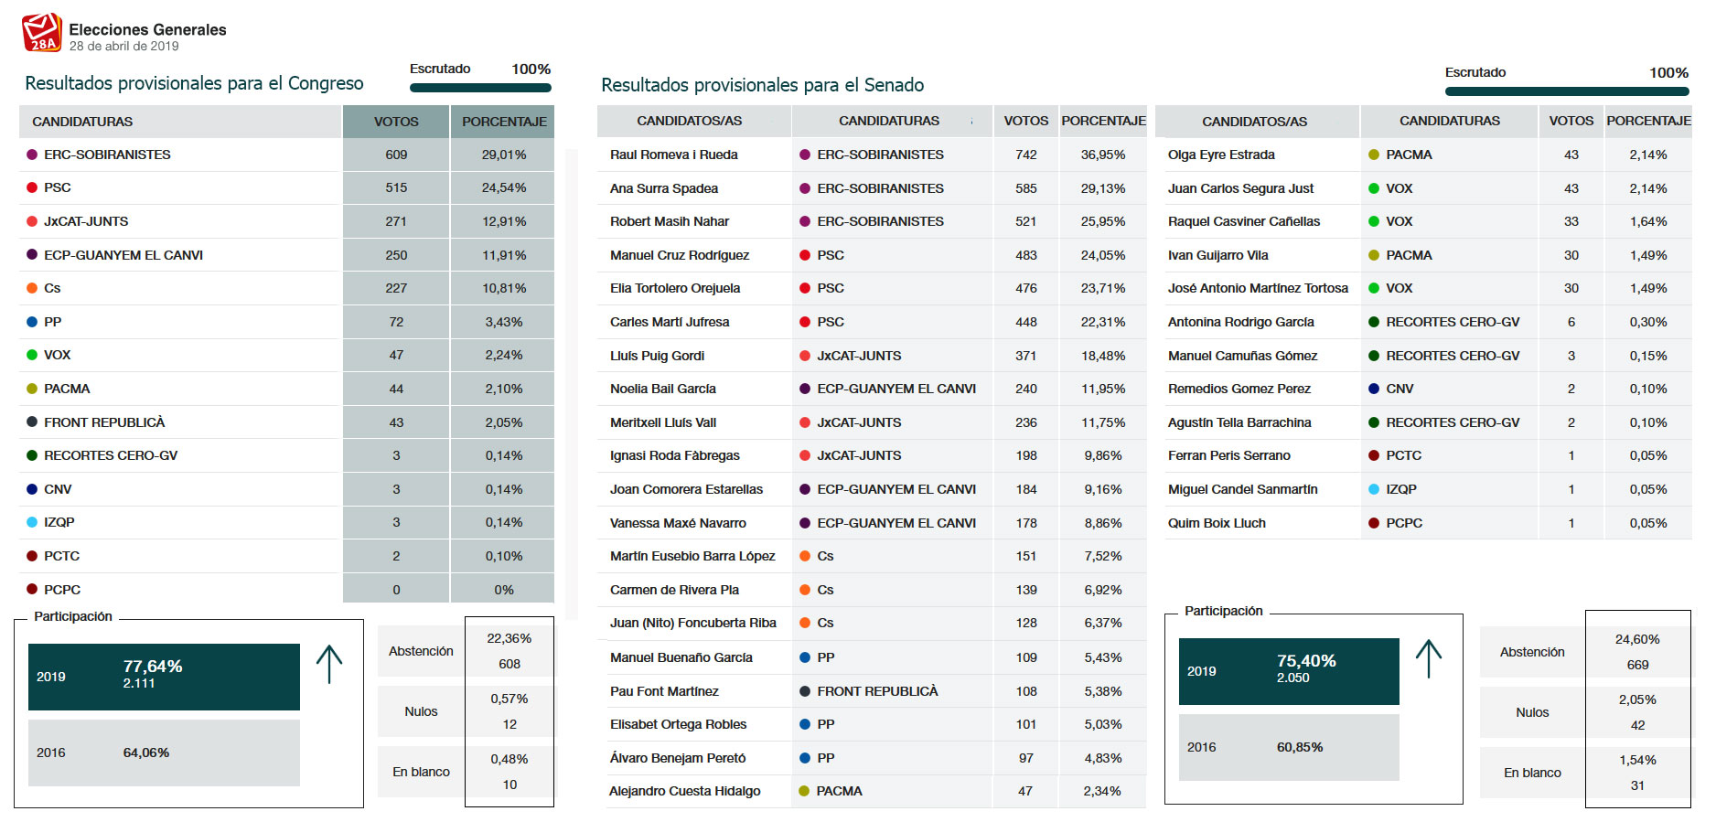The height and width of the screenshot is (822, 1716).
Task: Click candidate Raquel Casviner Cañellas
Action: [x=1244, y=221]
